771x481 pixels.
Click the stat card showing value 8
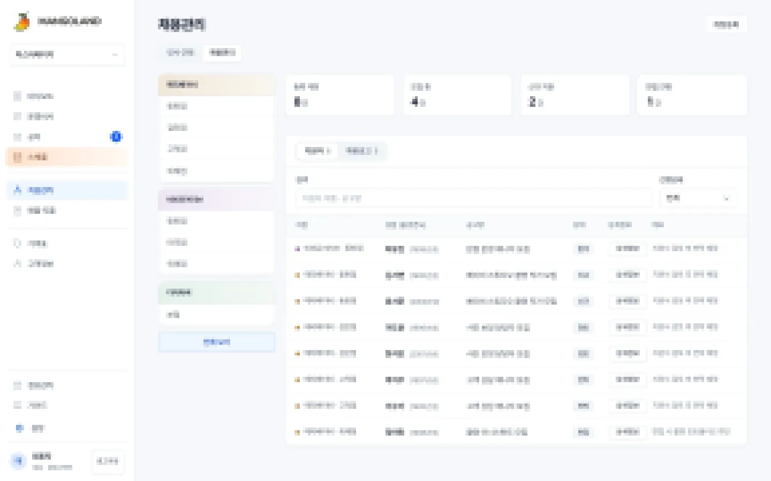(x=340, y=95)
